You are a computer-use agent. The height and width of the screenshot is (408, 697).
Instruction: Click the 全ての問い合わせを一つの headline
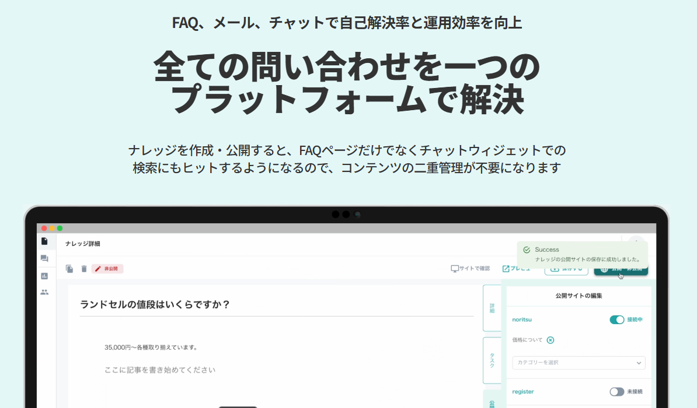347,66
